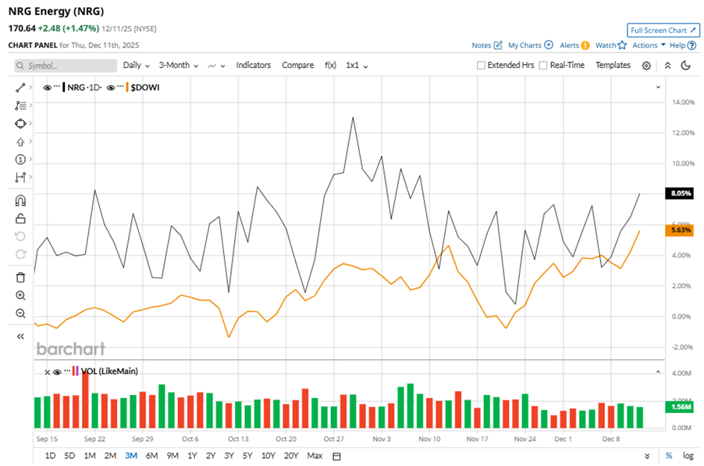704x466 pixels.
Task: Select the Max time range
Action: (315, 456)
